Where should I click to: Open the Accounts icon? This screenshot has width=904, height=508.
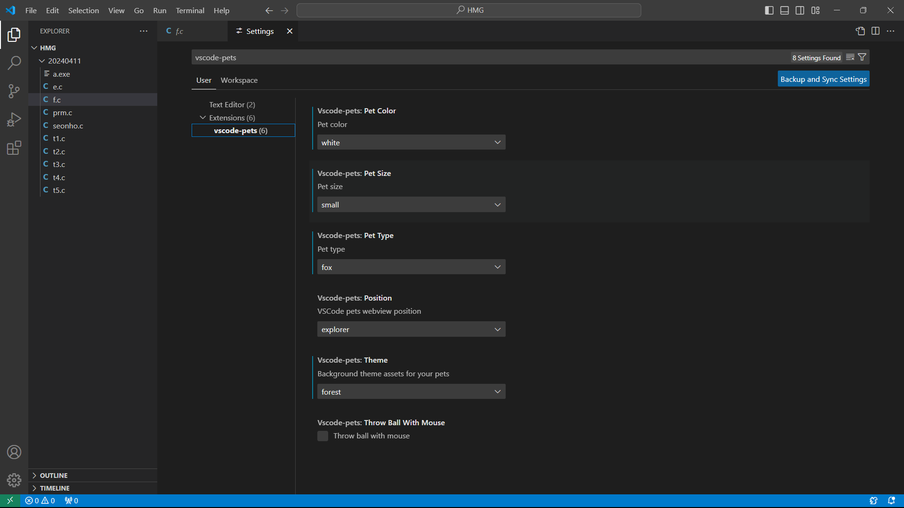(x=14, y=452)
